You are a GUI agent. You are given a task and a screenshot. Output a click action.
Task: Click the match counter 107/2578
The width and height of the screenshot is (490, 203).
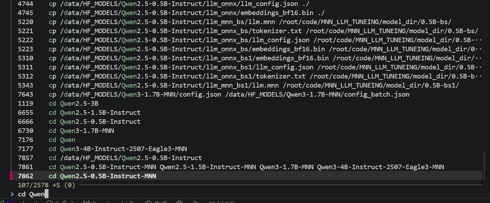click(x=33, y=185)
